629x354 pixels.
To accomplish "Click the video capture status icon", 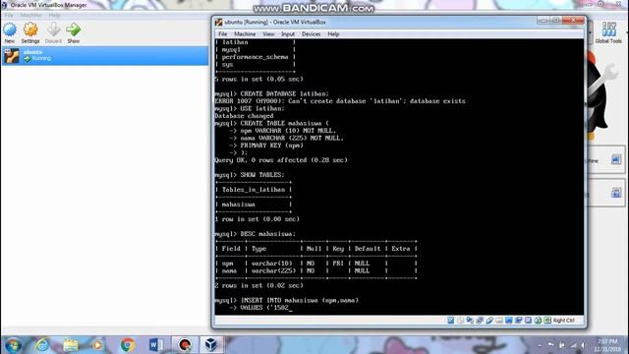I will point(518,321).
